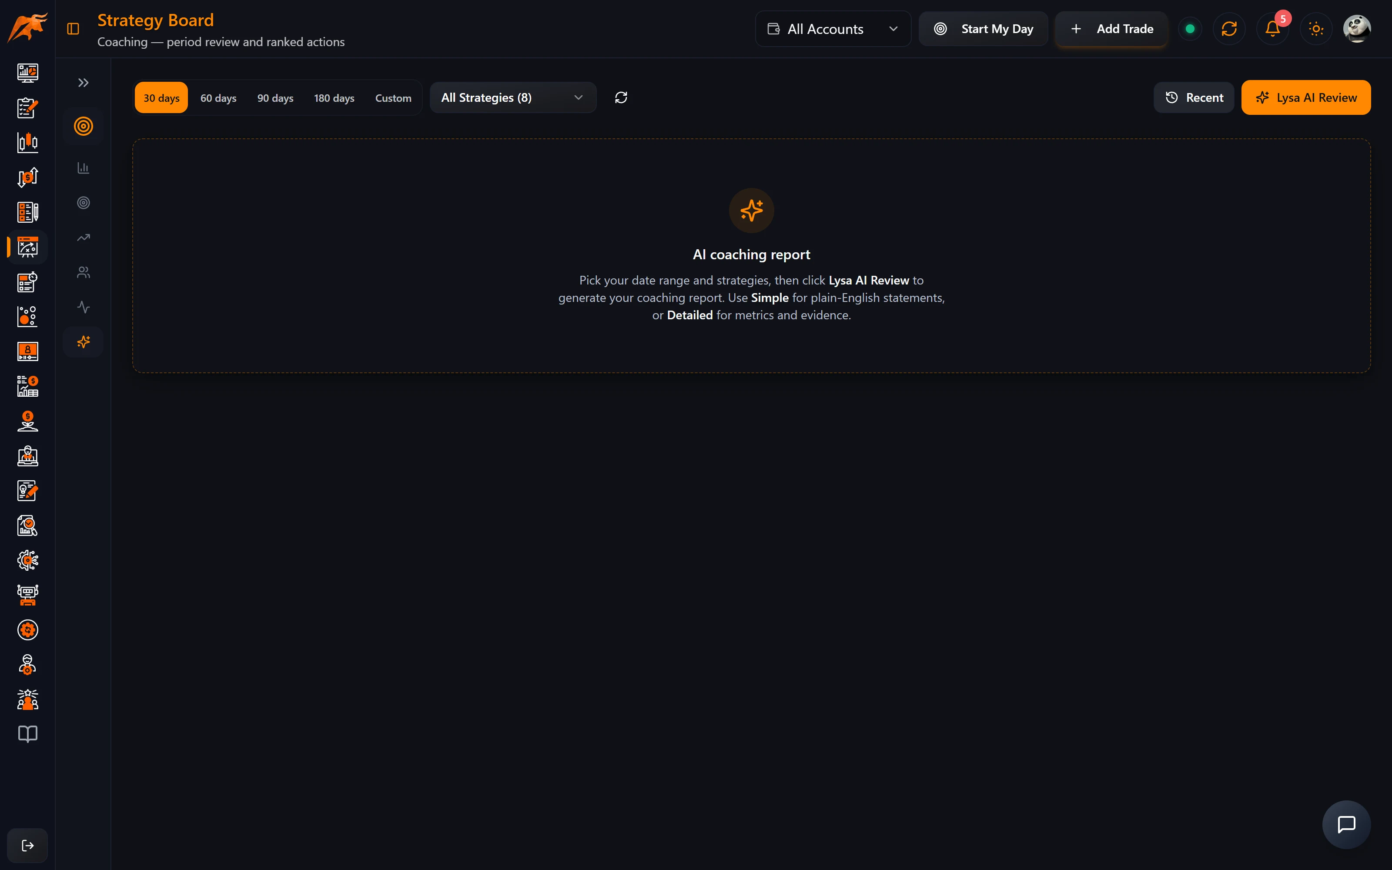
Task: Select the 30 days range tab
Action: 161,98
